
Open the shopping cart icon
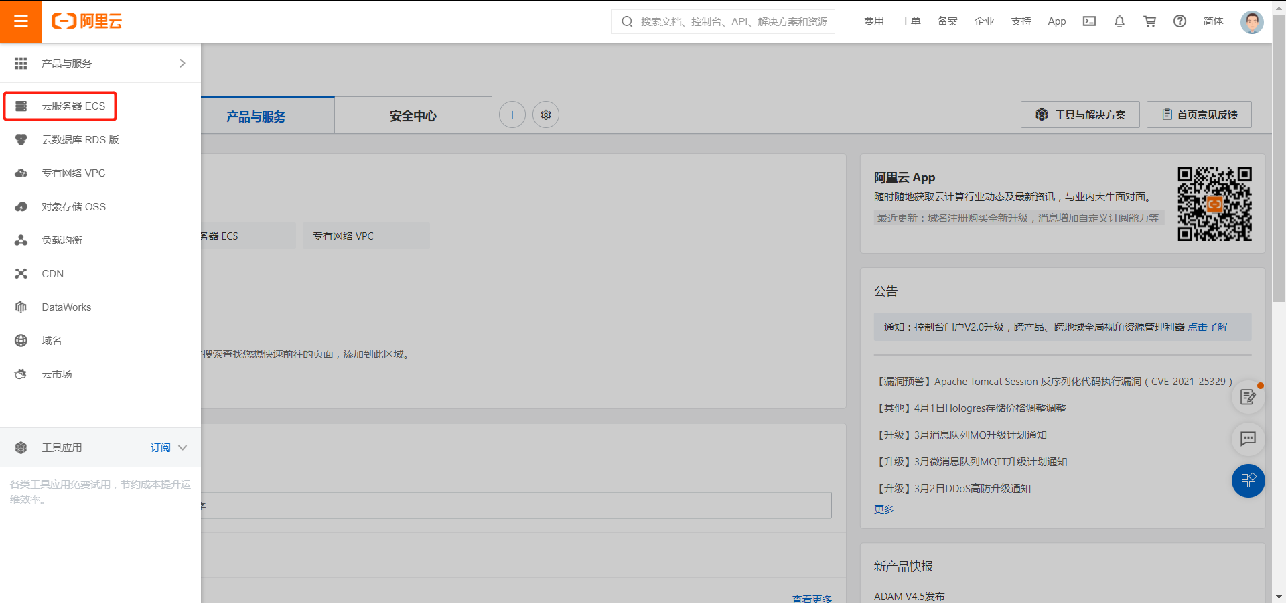(x=1150, y=21)
